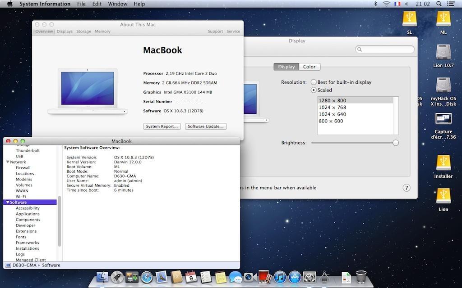Open the Trash in Dock
The image size is (462, 288).
[361, 277]
